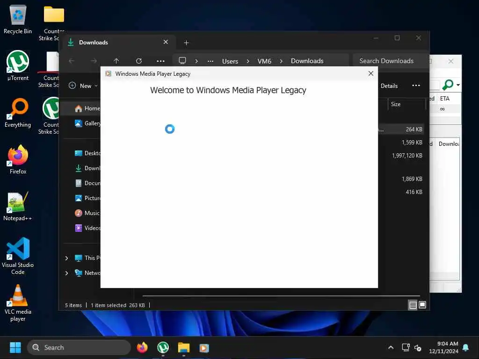Click the Back arrow in File Explorer
This screenshot has height=359, width=479.
pyautogui.click(x=72, y=61)
